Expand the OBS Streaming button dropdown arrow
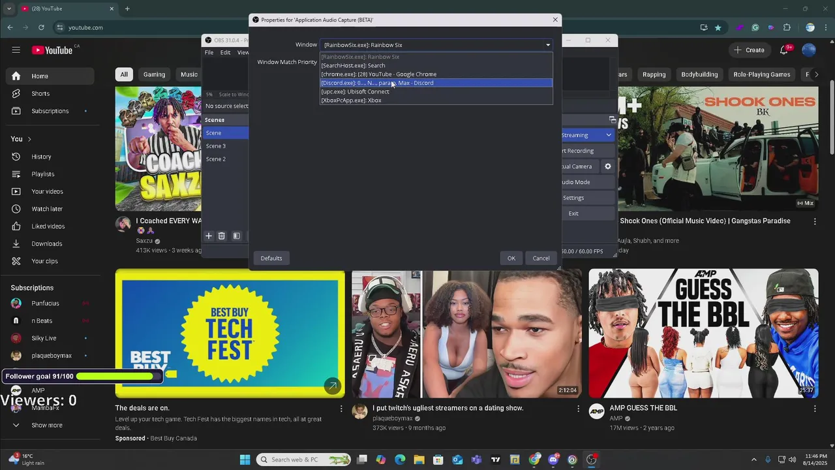This screenshot has height=470, width=835. (609, 135)
